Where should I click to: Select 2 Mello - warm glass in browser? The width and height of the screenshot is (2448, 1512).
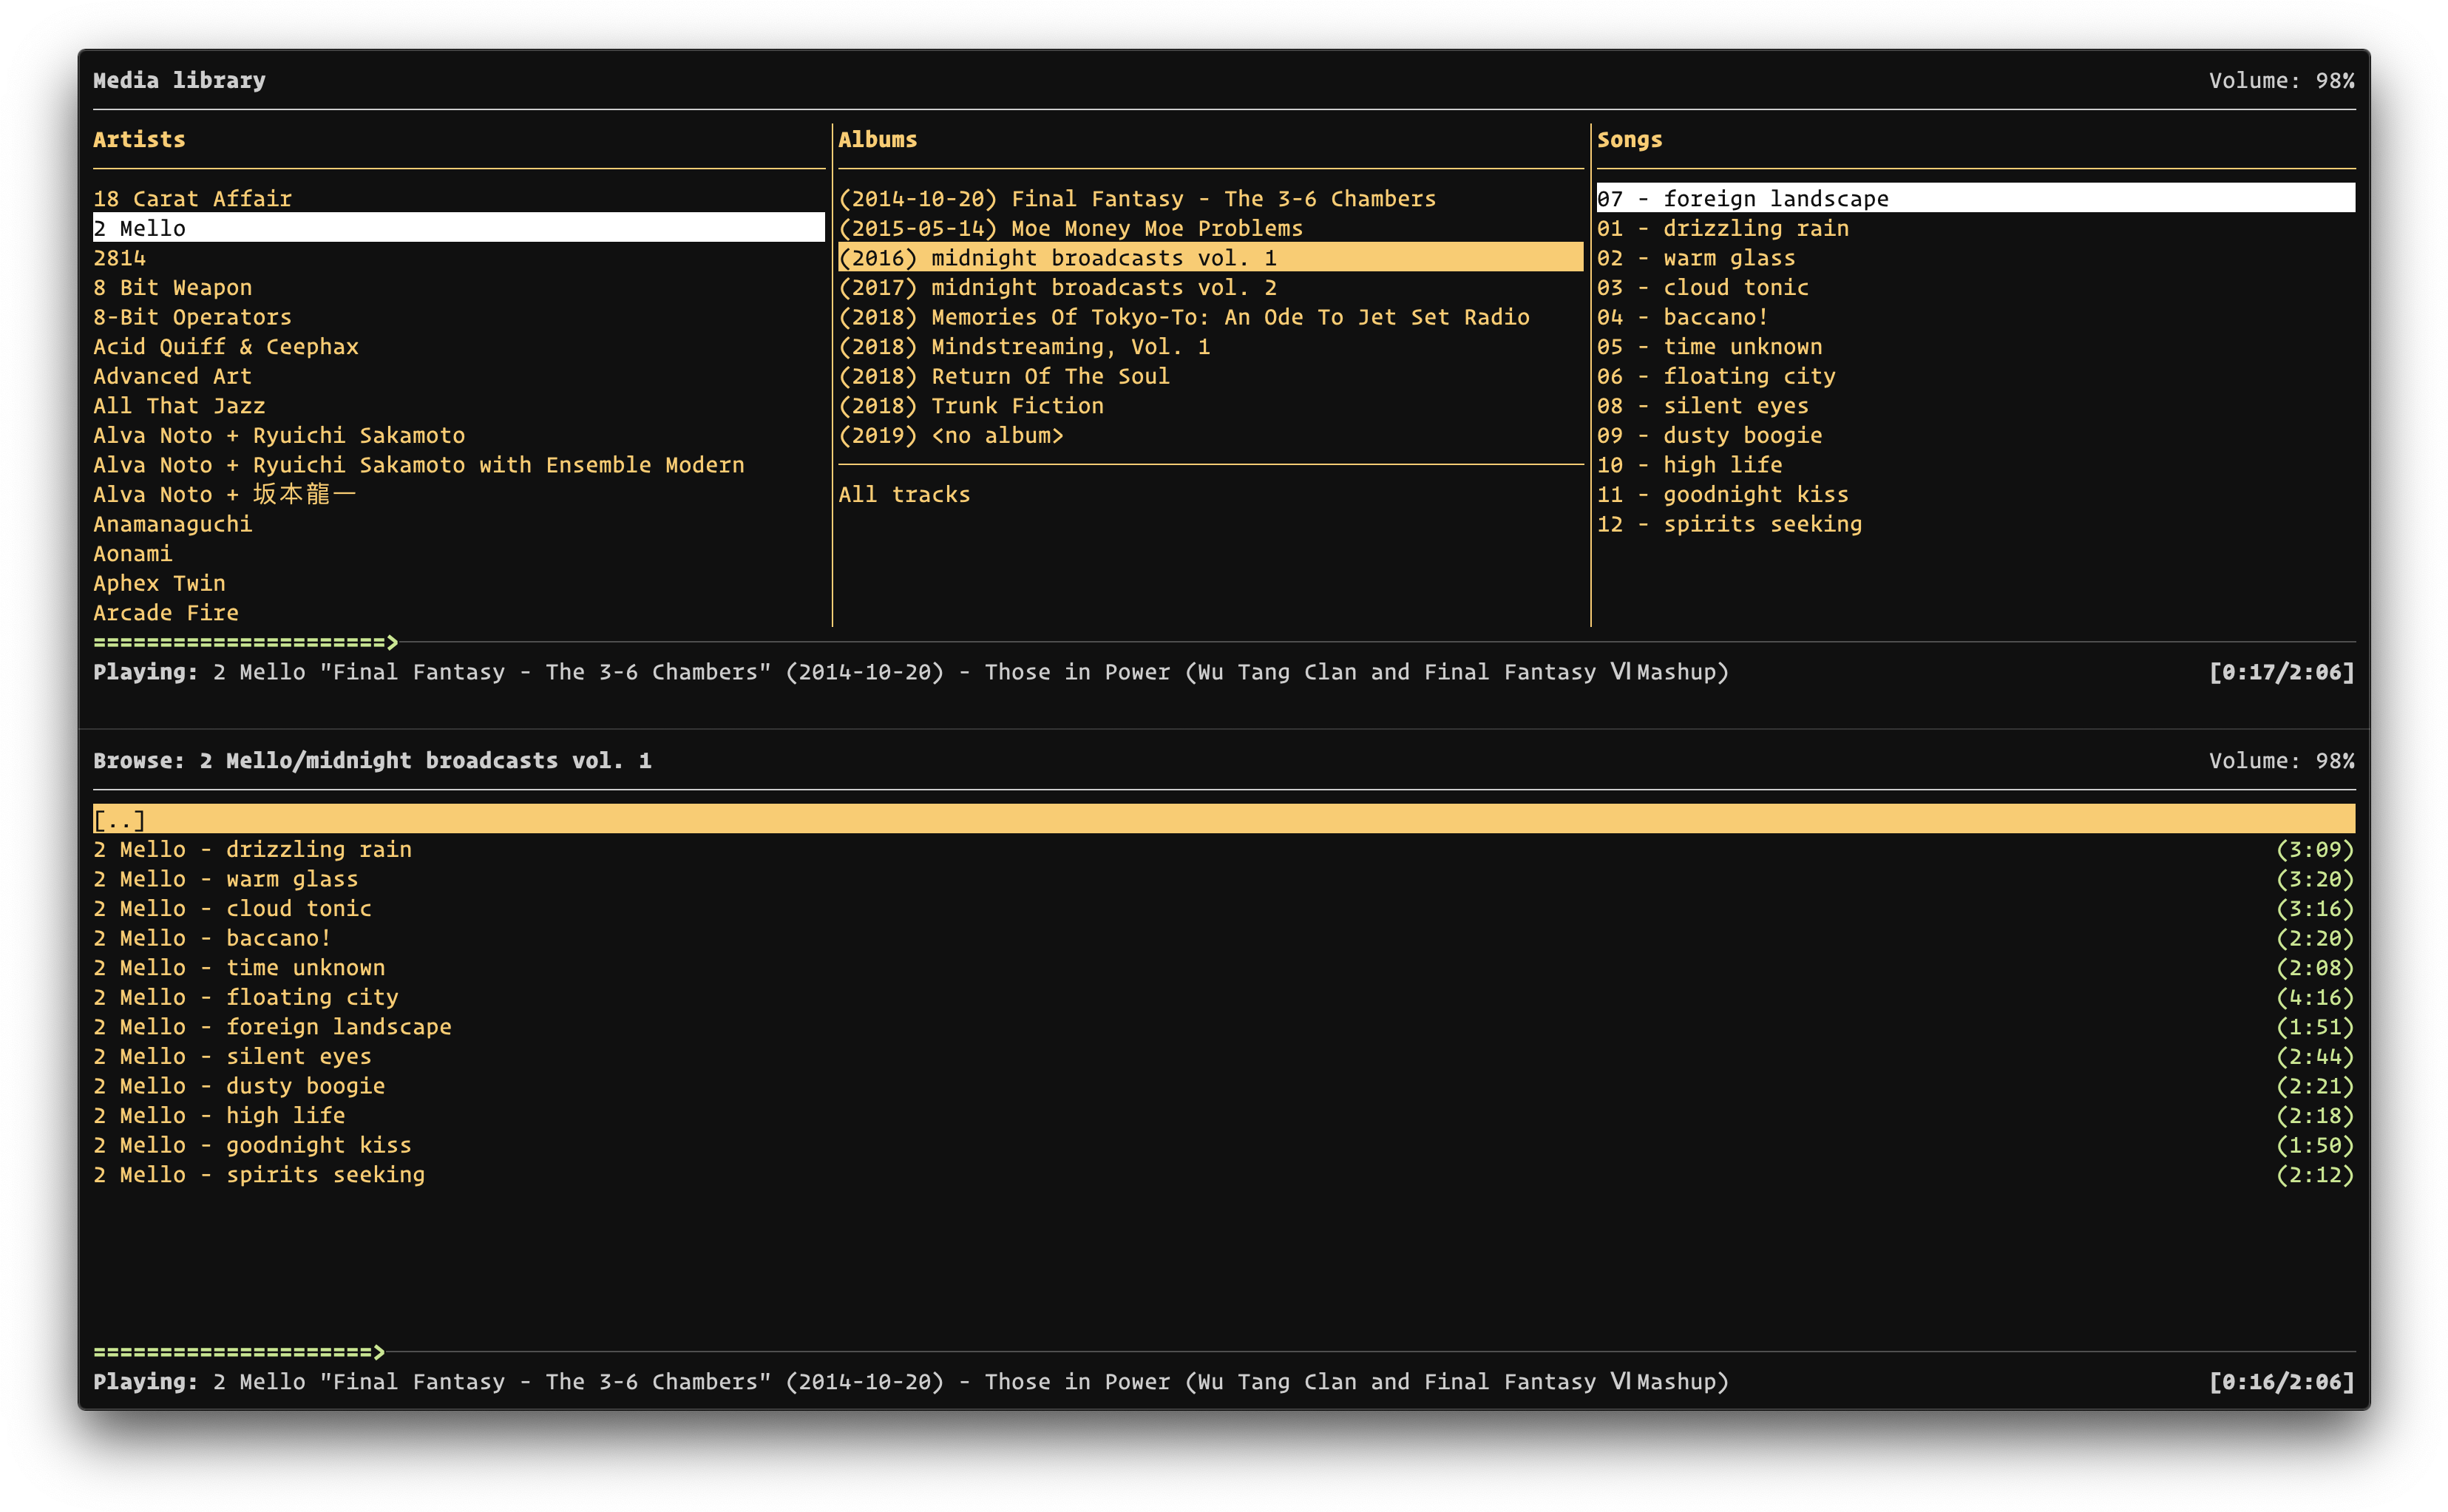(x=1224, y=879)
